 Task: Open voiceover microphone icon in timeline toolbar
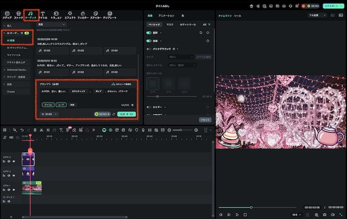pos(143,130)
